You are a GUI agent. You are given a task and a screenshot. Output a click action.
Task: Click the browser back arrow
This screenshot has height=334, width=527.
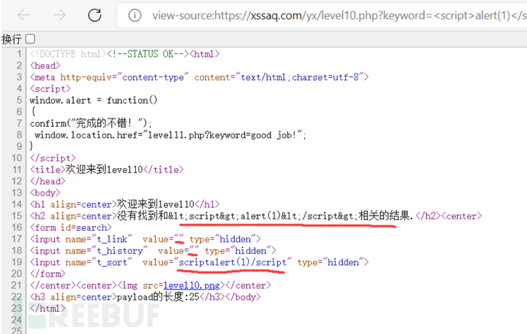(x=24, y=15)
